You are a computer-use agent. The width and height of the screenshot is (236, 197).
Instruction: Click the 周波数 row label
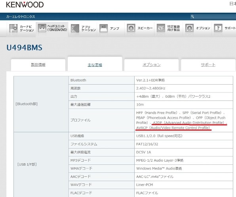coord(76,88)
